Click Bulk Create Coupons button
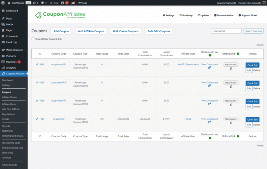Viewport: 267px width, 169px height. [126, 31]
